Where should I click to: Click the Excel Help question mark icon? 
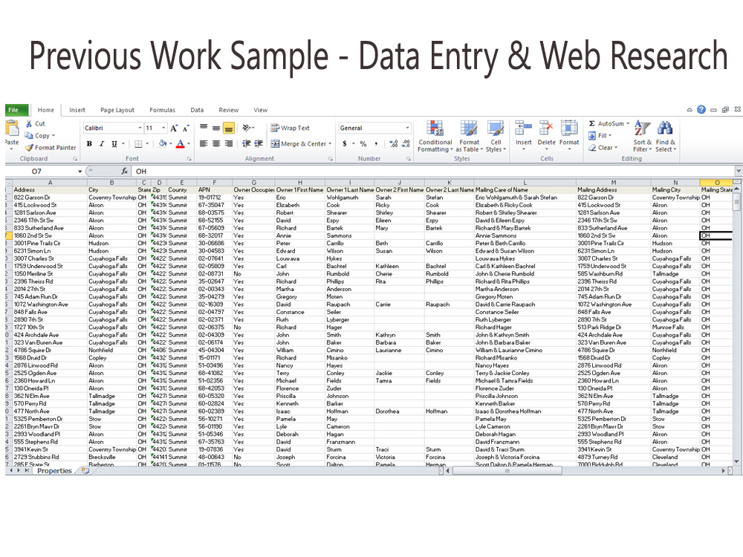point(701,109)
